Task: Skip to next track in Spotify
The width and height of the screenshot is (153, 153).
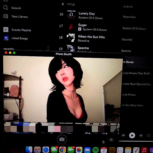Action: tap(141, 135)
